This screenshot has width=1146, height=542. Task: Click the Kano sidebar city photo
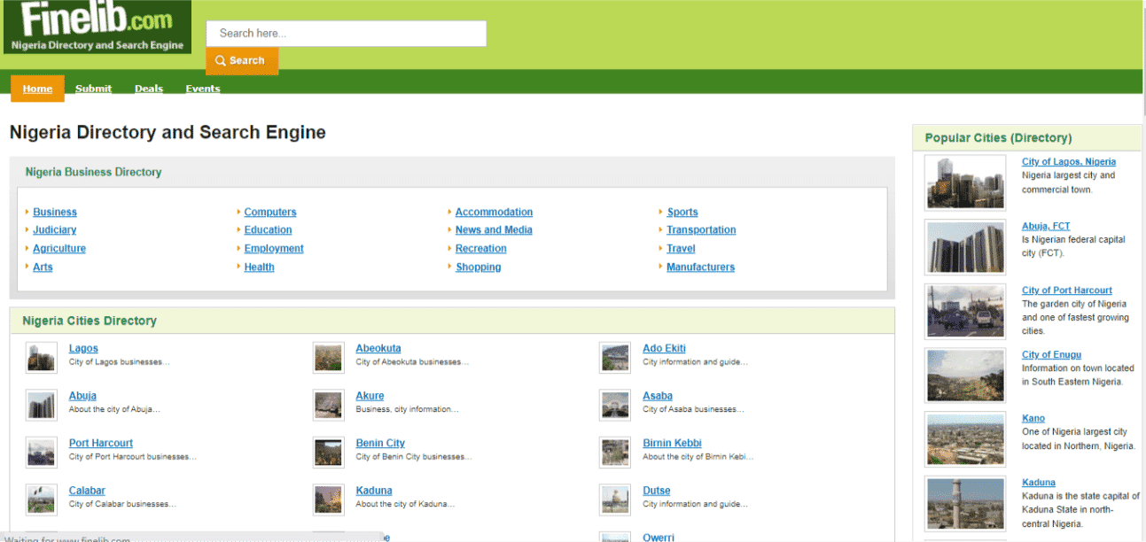[965, 439]
